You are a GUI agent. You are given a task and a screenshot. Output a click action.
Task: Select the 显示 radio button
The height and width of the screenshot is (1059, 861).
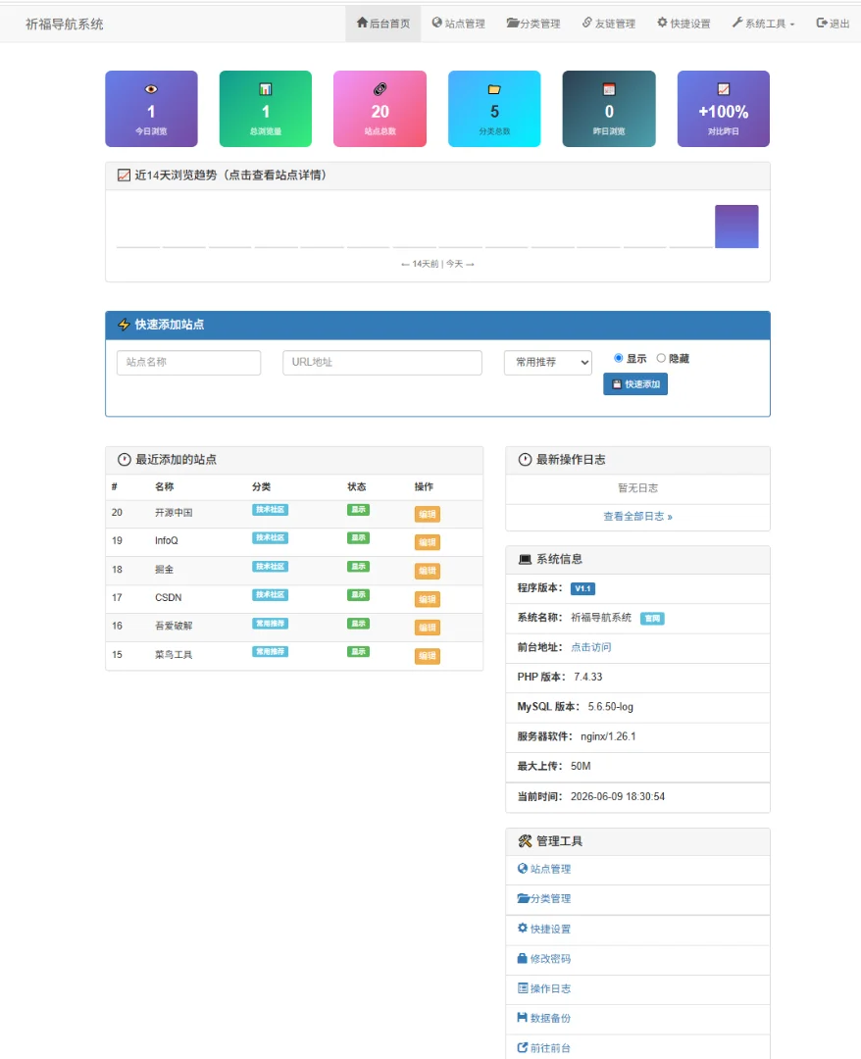(x=618, y=358)
